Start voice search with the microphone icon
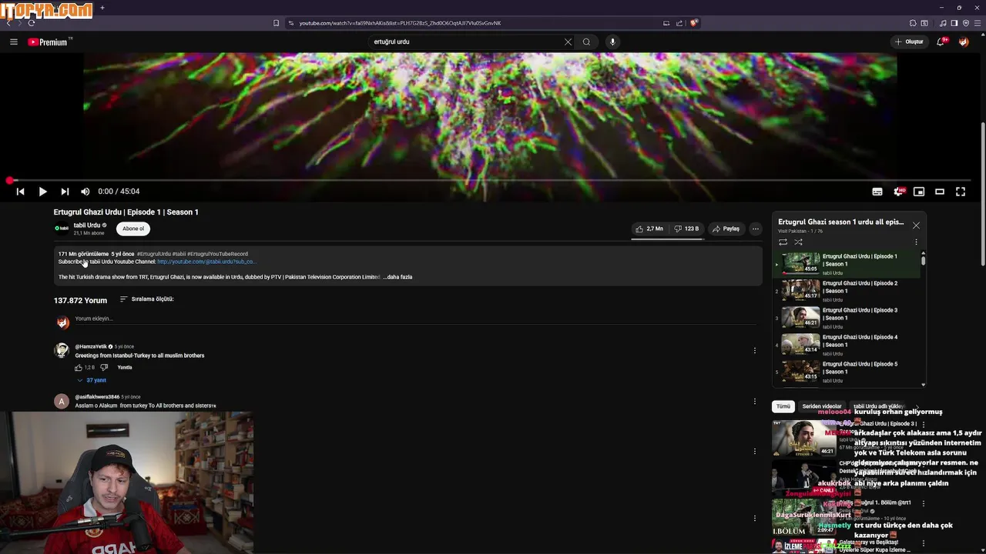Viewport: 986px width, 554px height. click(x=612, y=42)
